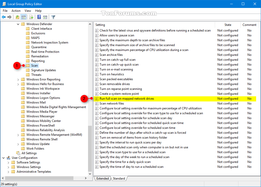Click the tree scrollbar down arrow
The width and height of the screenshot is (261, 187).
[x=90, y=174]
